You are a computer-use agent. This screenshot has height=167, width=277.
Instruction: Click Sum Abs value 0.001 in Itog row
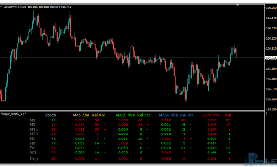[x=212, y=159]
